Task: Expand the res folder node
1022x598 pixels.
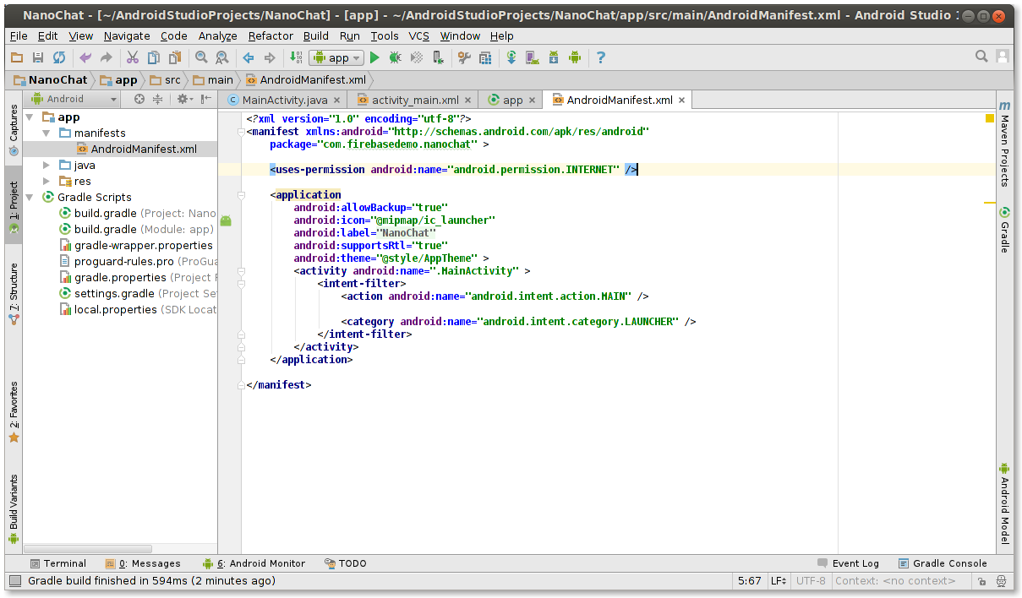Action: tap(46, 182)
